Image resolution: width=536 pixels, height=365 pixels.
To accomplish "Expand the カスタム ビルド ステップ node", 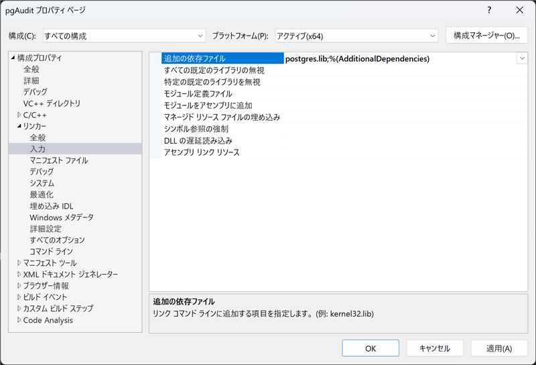I will (x=19, y=308).
